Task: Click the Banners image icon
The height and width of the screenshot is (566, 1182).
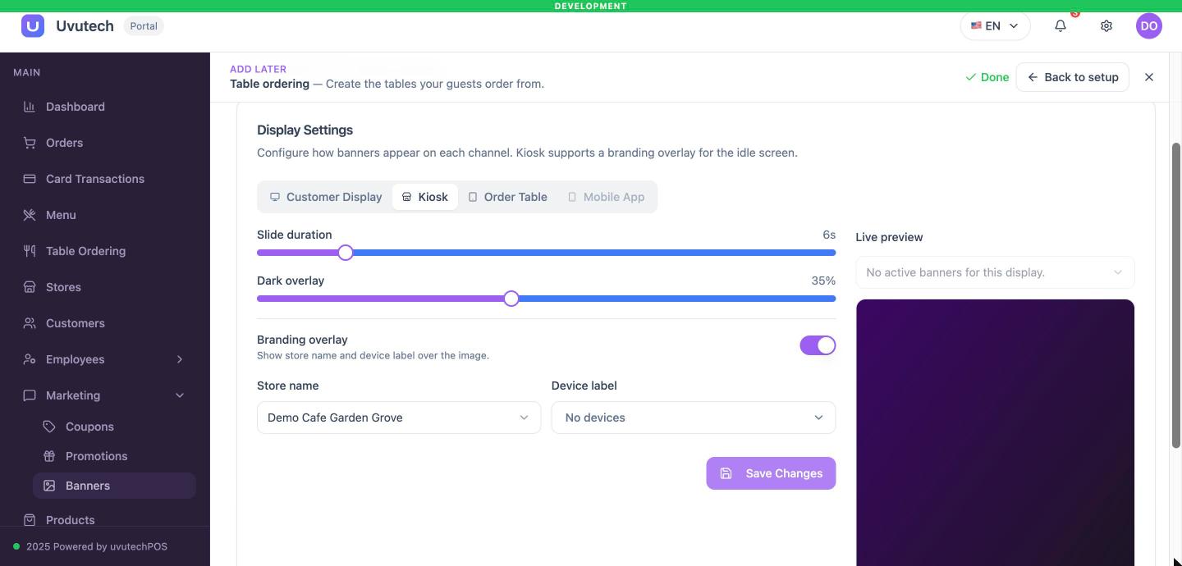Action: point(49,486)
